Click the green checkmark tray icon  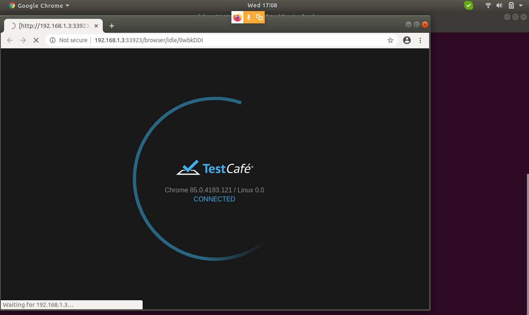(469, 6)
